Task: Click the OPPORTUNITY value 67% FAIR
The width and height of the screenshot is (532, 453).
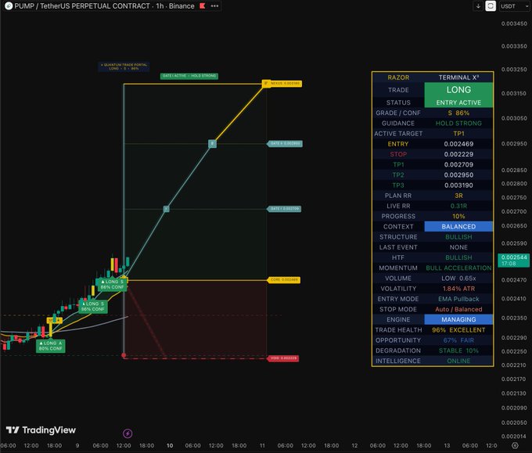Action: point(458,340)
